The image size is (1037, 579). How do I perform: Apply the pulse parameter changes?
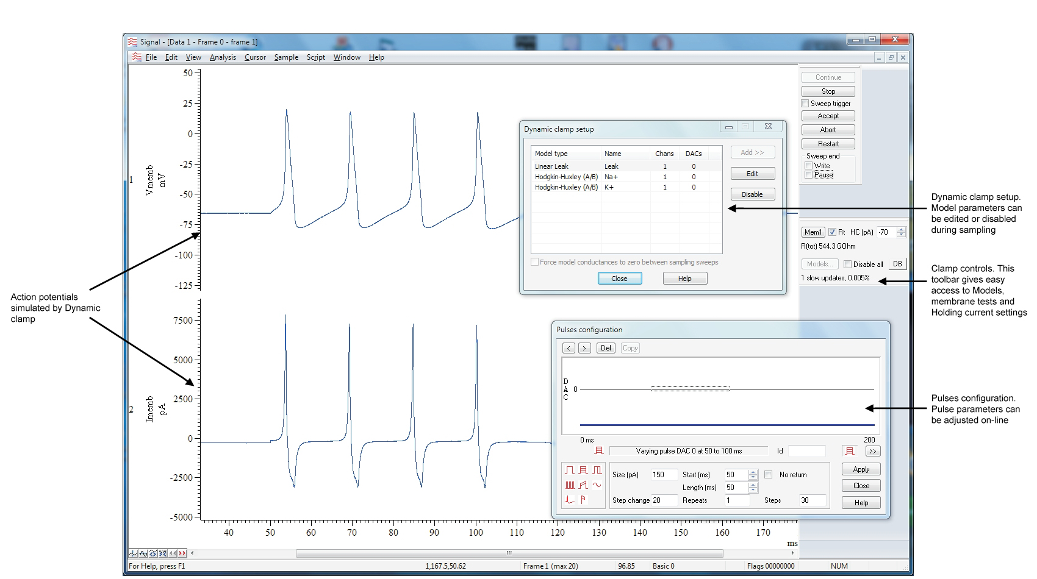[x=861, y=469]
